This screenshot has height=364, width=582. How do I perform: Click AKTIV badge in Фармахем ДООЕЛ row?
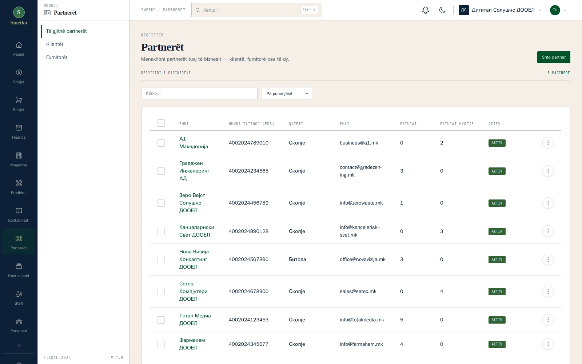click(x=497, y=344)
